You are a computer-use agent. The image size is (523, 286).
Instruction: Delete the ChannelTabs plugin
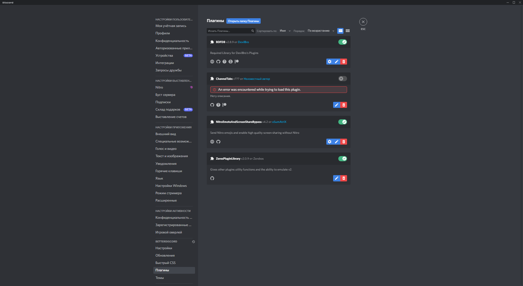344,105
